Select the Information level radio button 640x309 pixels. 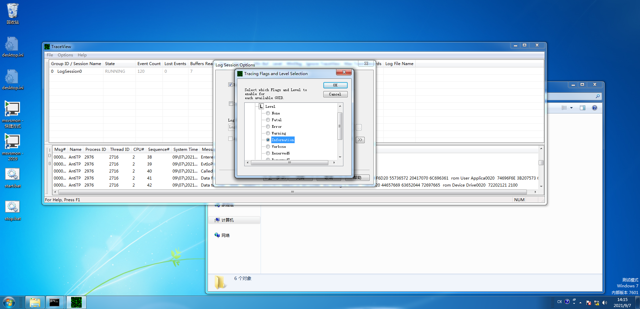(x=268, y=140)
